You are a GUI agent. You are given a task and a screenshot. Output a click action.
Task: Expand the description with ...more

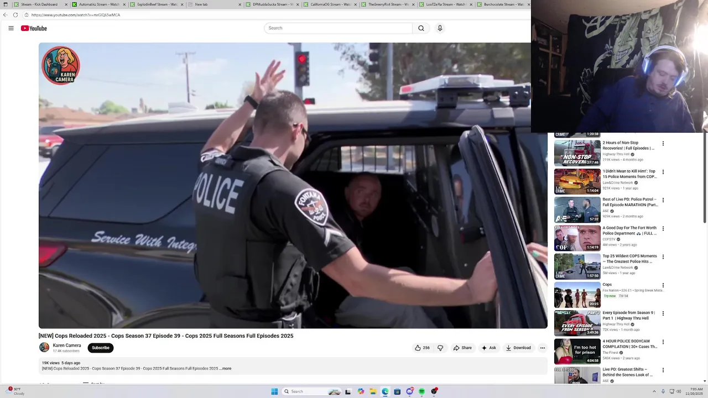226,368
